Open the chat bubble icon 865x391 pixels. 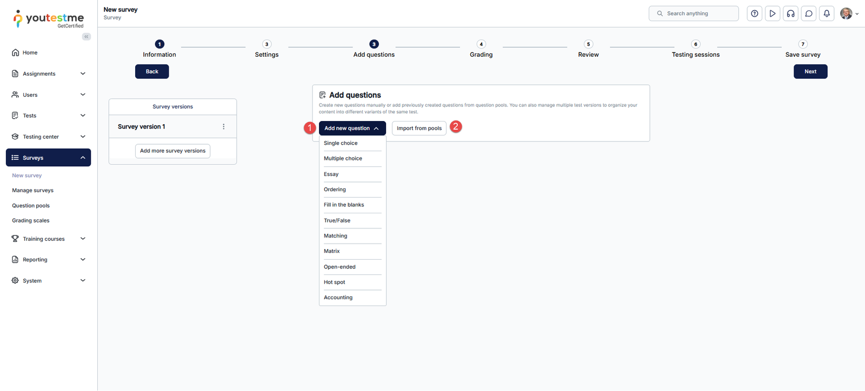[x=809, y=14]
